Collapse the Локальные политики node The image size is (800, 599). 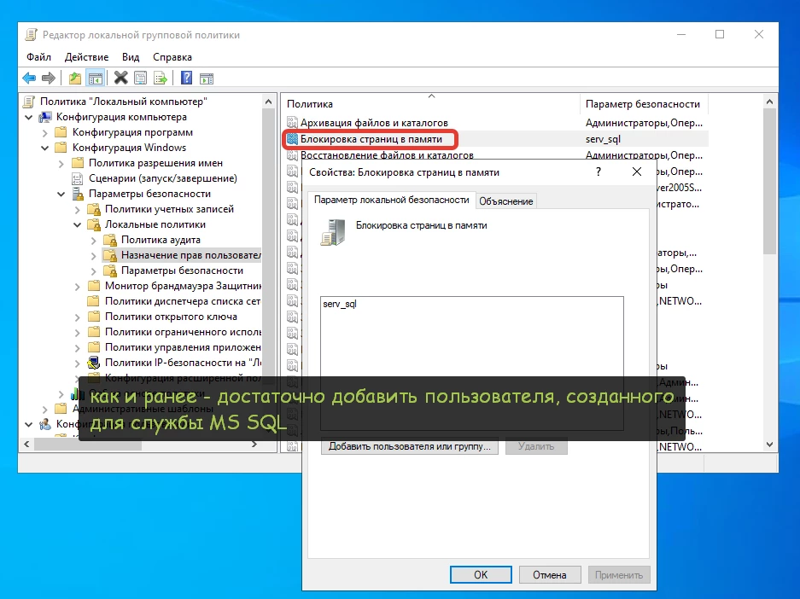coord(77,224)
